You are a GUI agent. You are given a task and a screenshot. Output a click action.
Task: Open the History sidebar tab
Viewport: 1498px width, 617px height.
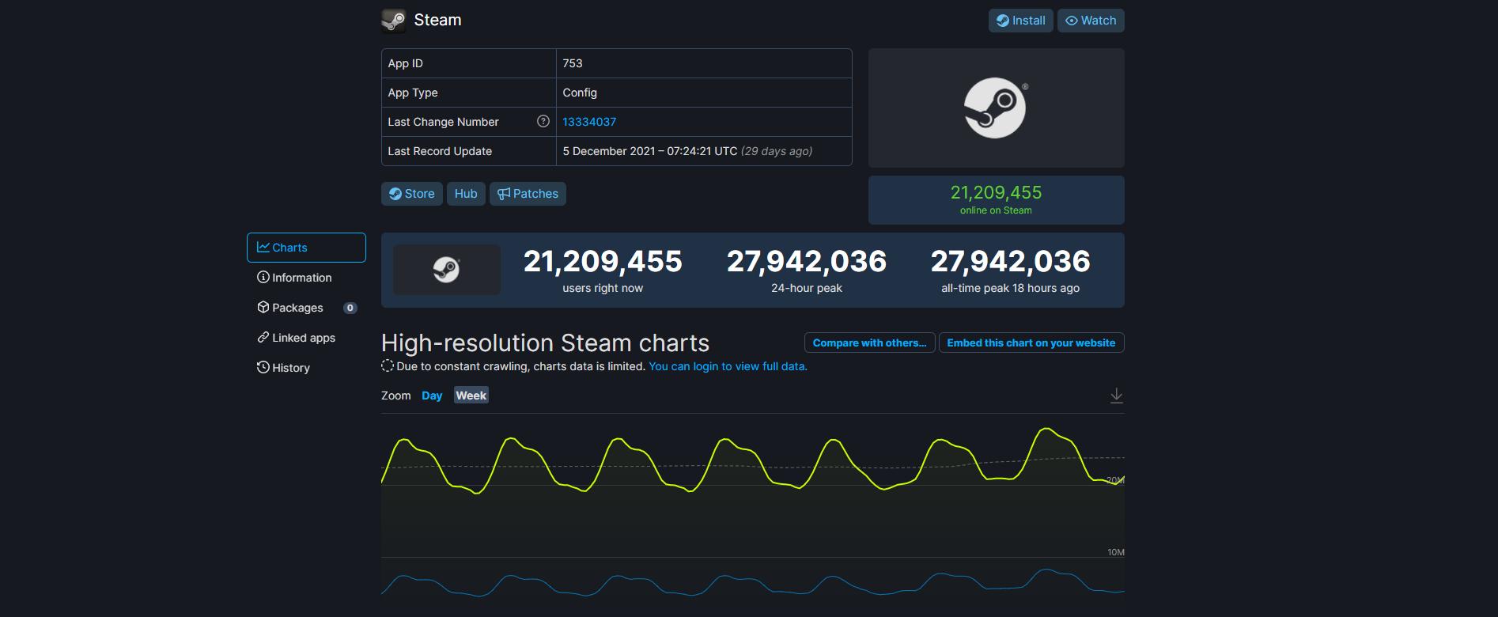tap(306, 368)
